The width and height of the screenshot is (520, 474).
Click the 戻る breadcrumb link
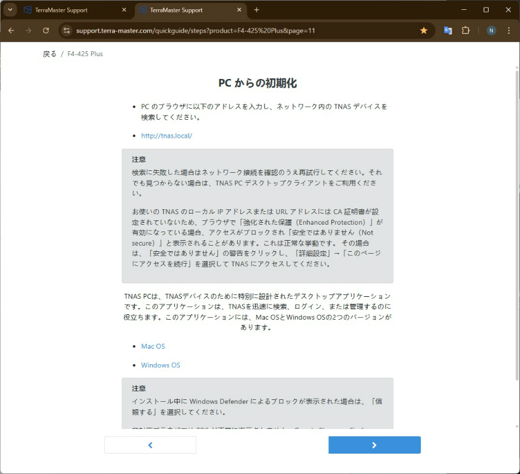point(49,54)
